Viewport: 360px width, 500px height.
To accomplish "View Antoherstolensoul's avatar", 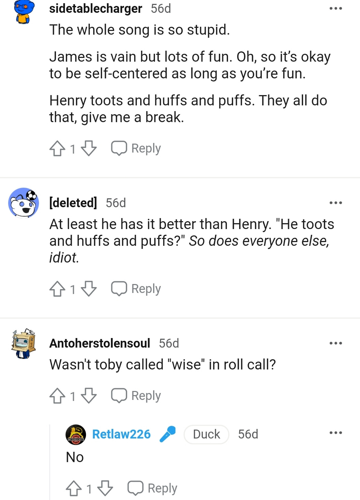I will click(x=24, y=343).
